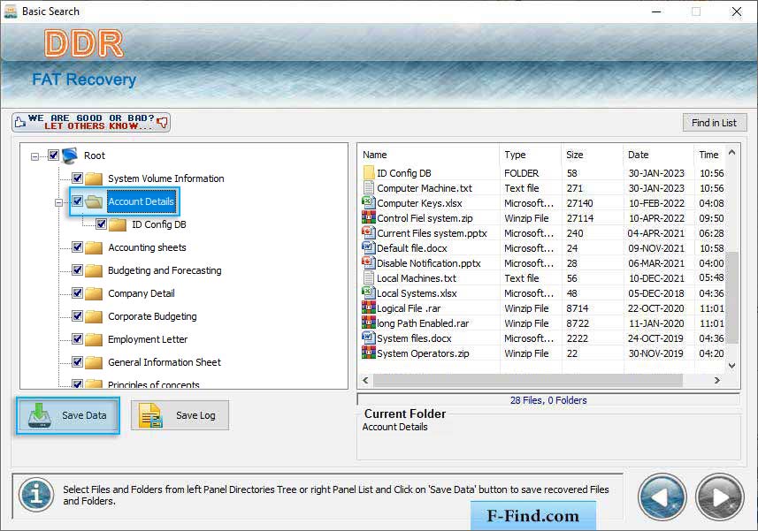Sort file list by Time column
758x531 pixels.
click(x=709, y=155)
